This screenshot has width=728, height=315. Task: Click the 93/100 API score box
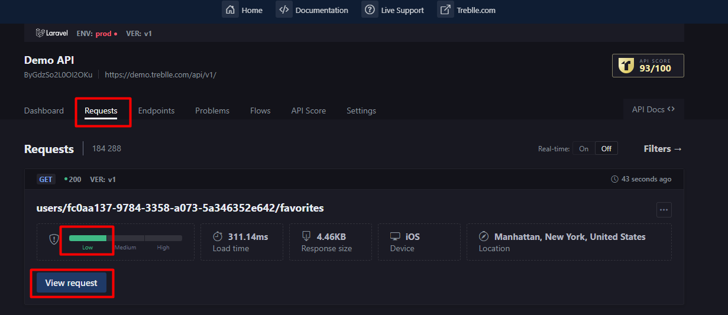[648, 66]
